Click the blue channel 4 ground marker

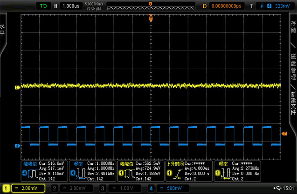[x=17, y=146]
